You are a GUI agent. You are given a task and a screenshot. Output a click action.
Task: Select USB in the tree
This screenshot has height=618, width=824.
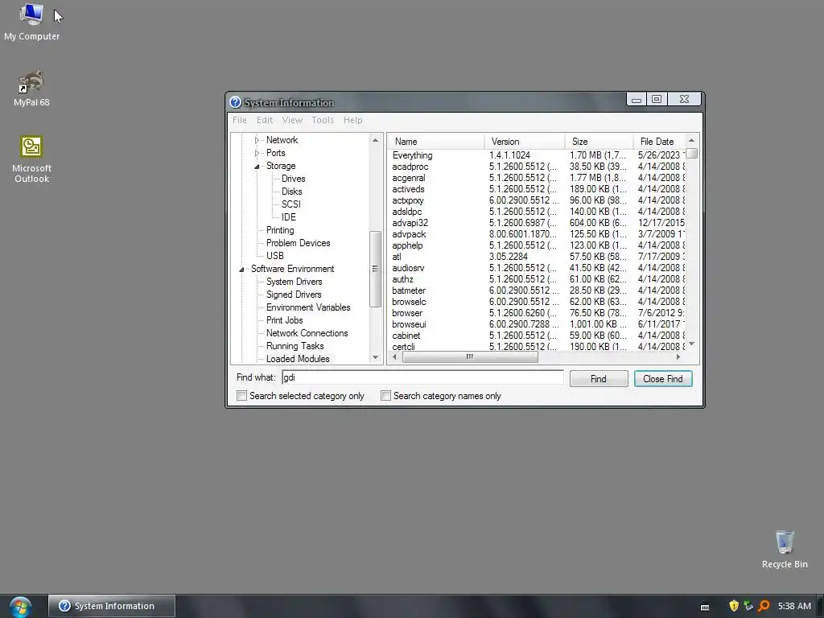pyautogui.click(x=275, y=256)
